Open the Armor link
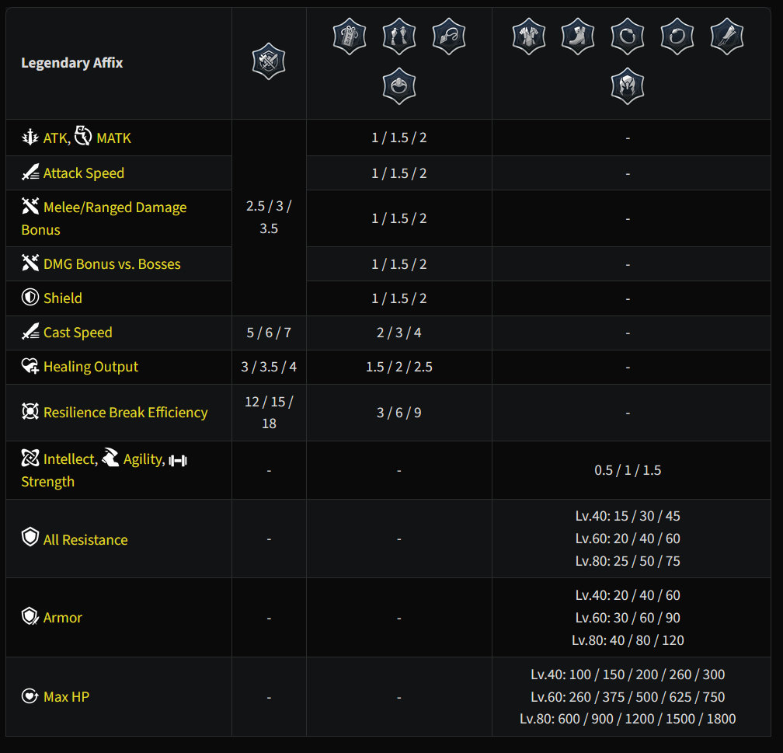Screen dimensions: 783x753 point(62,618)
